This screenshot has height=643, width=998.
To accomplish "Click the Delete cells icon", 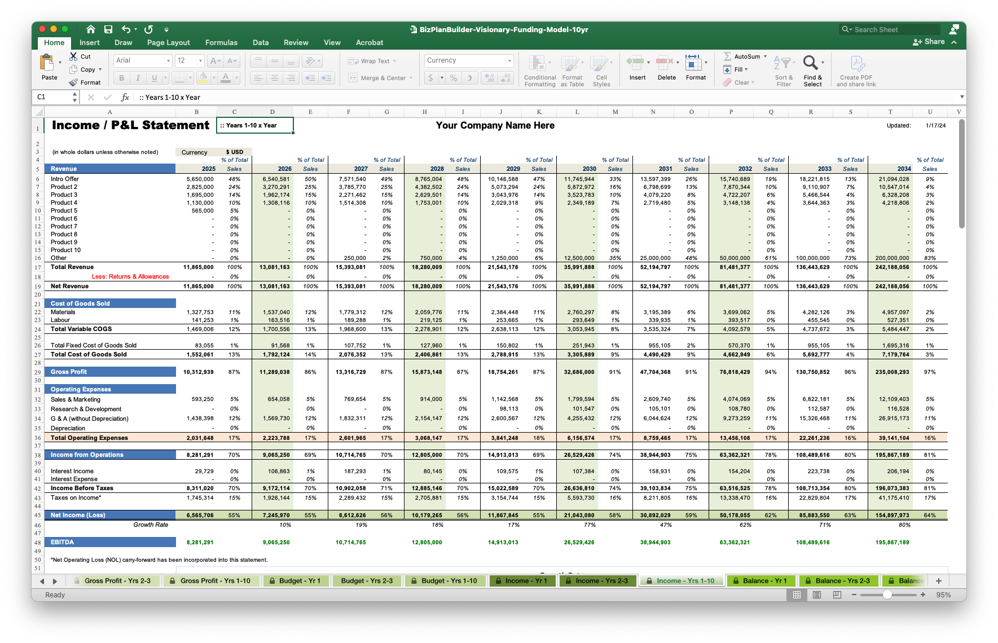I will [665, 62].
